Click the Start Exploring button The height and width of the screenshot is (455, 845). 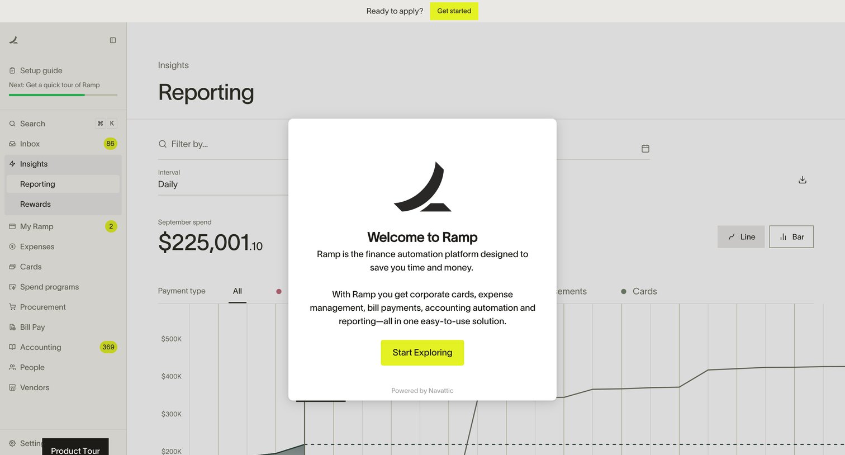click(x=422, y=353)
